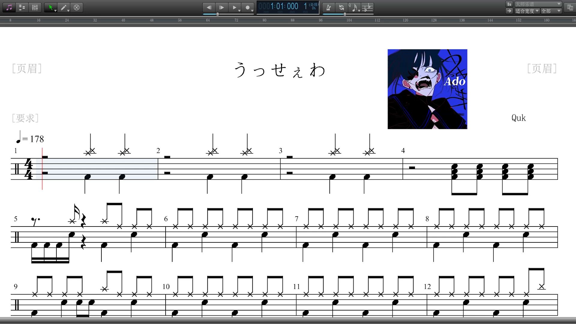Open the play options dropdown arrow
This screenshot has width=576, height=324.
coord(239,10)
